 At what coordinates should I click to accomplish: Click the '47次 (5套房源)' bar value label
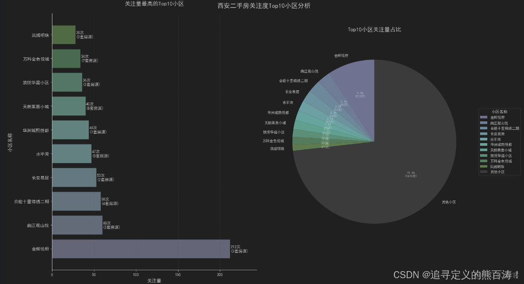[100, 154]
